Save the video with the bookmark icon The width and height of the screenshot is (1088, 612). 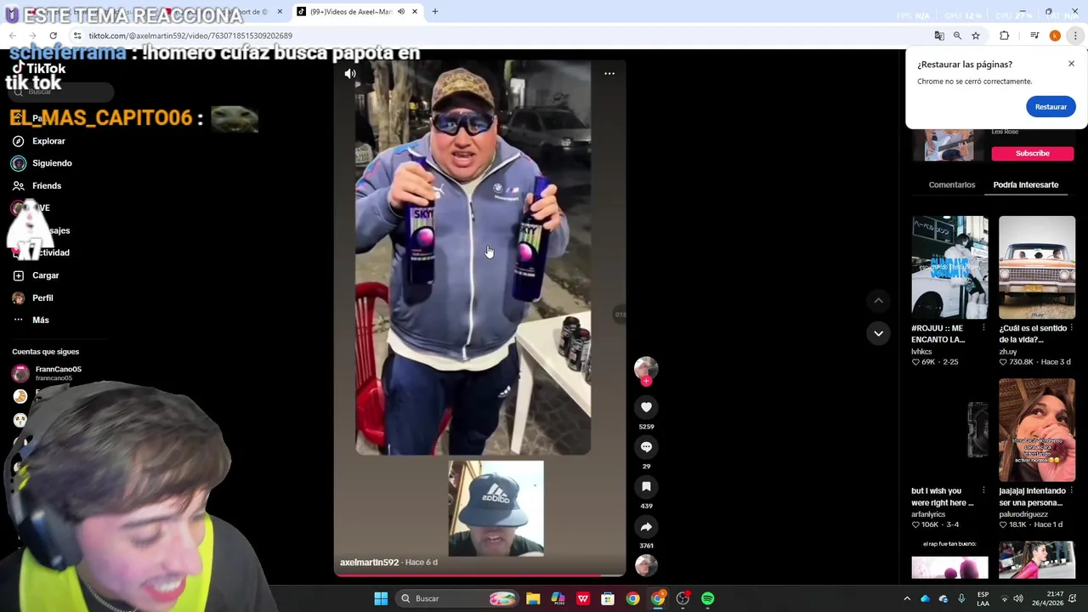pos(646,487)
